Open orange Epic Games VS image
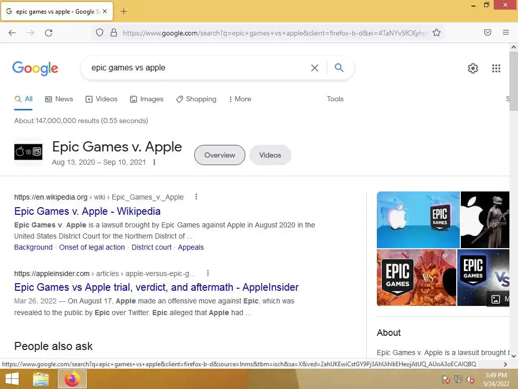Viewport: 518px width, 389px height. (x=417, y=278)
